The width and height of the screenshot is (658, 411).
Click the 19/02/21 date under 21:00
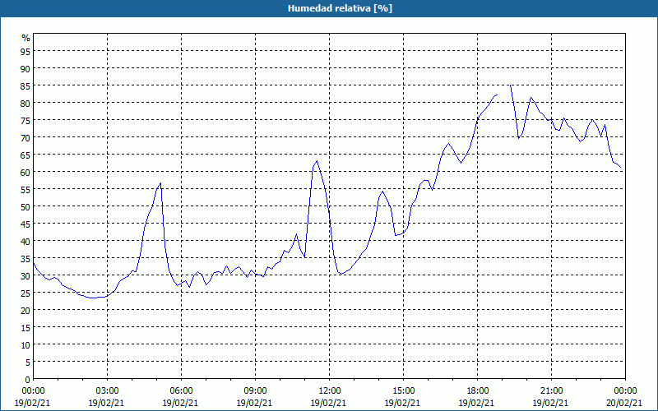pos(550,403)
